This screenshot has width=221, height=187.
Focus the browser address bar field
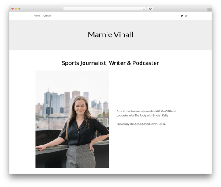point(105,8)
